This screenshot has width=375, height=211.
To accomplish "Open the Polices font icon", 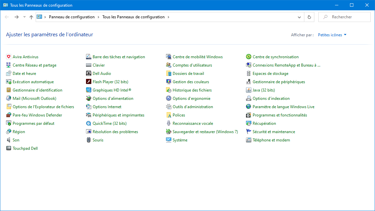I will pyautogui.click(x=169, y=115).
